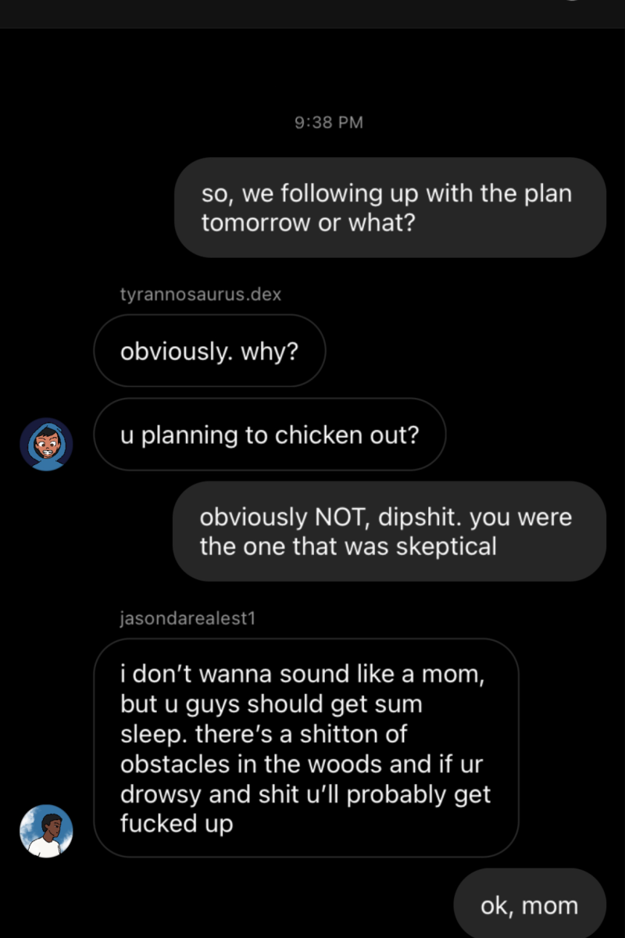Click the "obviously NOT, dipshit" sent message

389,532
